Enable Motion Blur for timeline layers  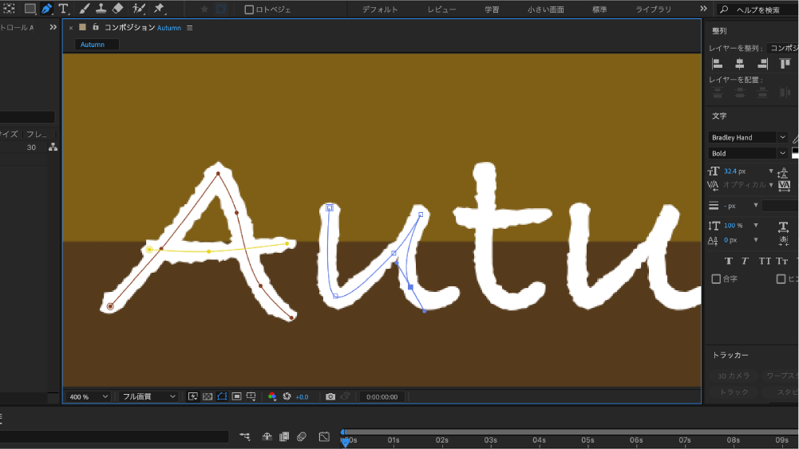(302, 436)
